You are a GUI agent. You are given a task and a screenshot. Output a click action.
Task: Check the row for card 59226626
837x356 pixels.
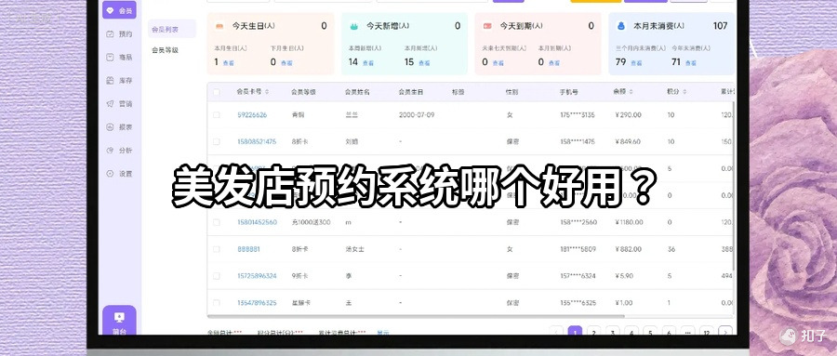click(x=216, y=114)
